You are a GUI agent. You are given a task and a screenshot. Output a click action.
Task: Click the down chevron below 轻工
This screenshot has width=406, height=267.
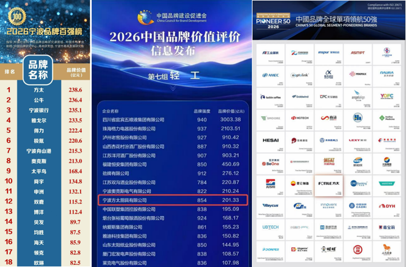tap(173, 88)
